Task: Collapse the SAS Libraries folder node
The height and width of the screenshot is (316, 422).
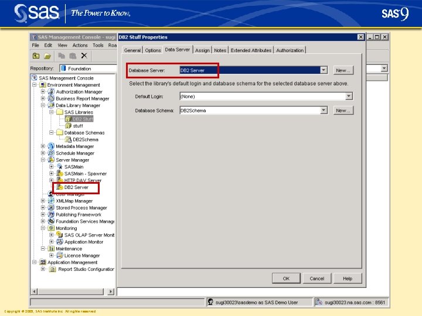Action: 52,112
